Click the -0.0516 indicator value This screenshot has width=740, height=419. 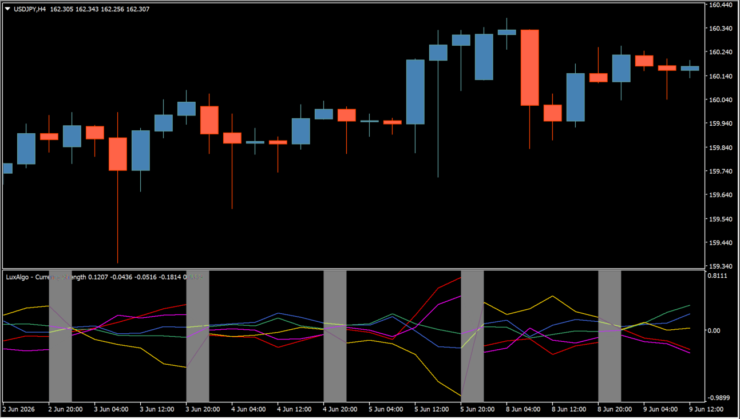pyautogui.click(x=146, y=277)
